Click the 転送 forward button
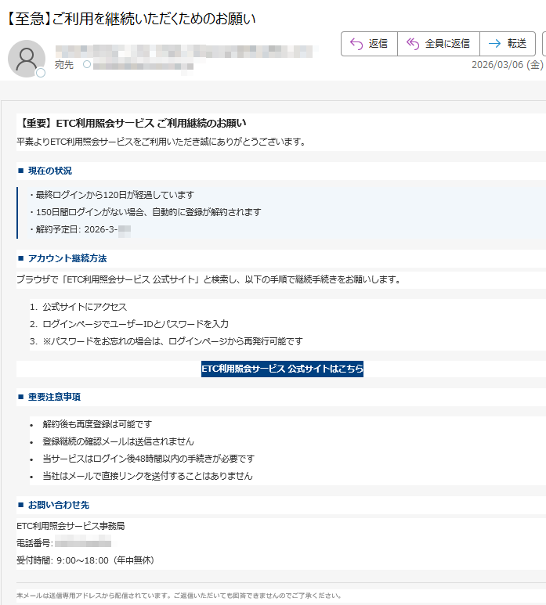This screenshot has height=605, width=546. [508, 44]
